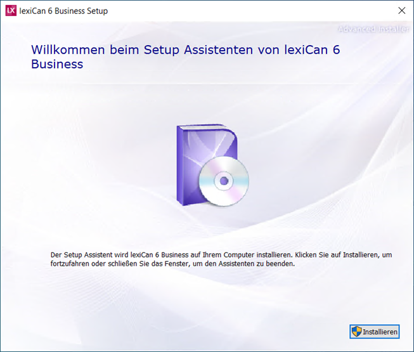Click the text line starting Der Setup Assistent

pyautogui.click(x=221, y=255)
